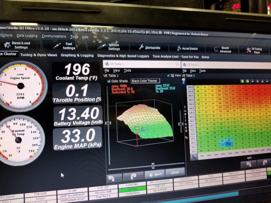This screenshot has height=203, width=271.
Task: Switch to Diagnostics & High Speed Loggers tab
Action: pos(123,56)
